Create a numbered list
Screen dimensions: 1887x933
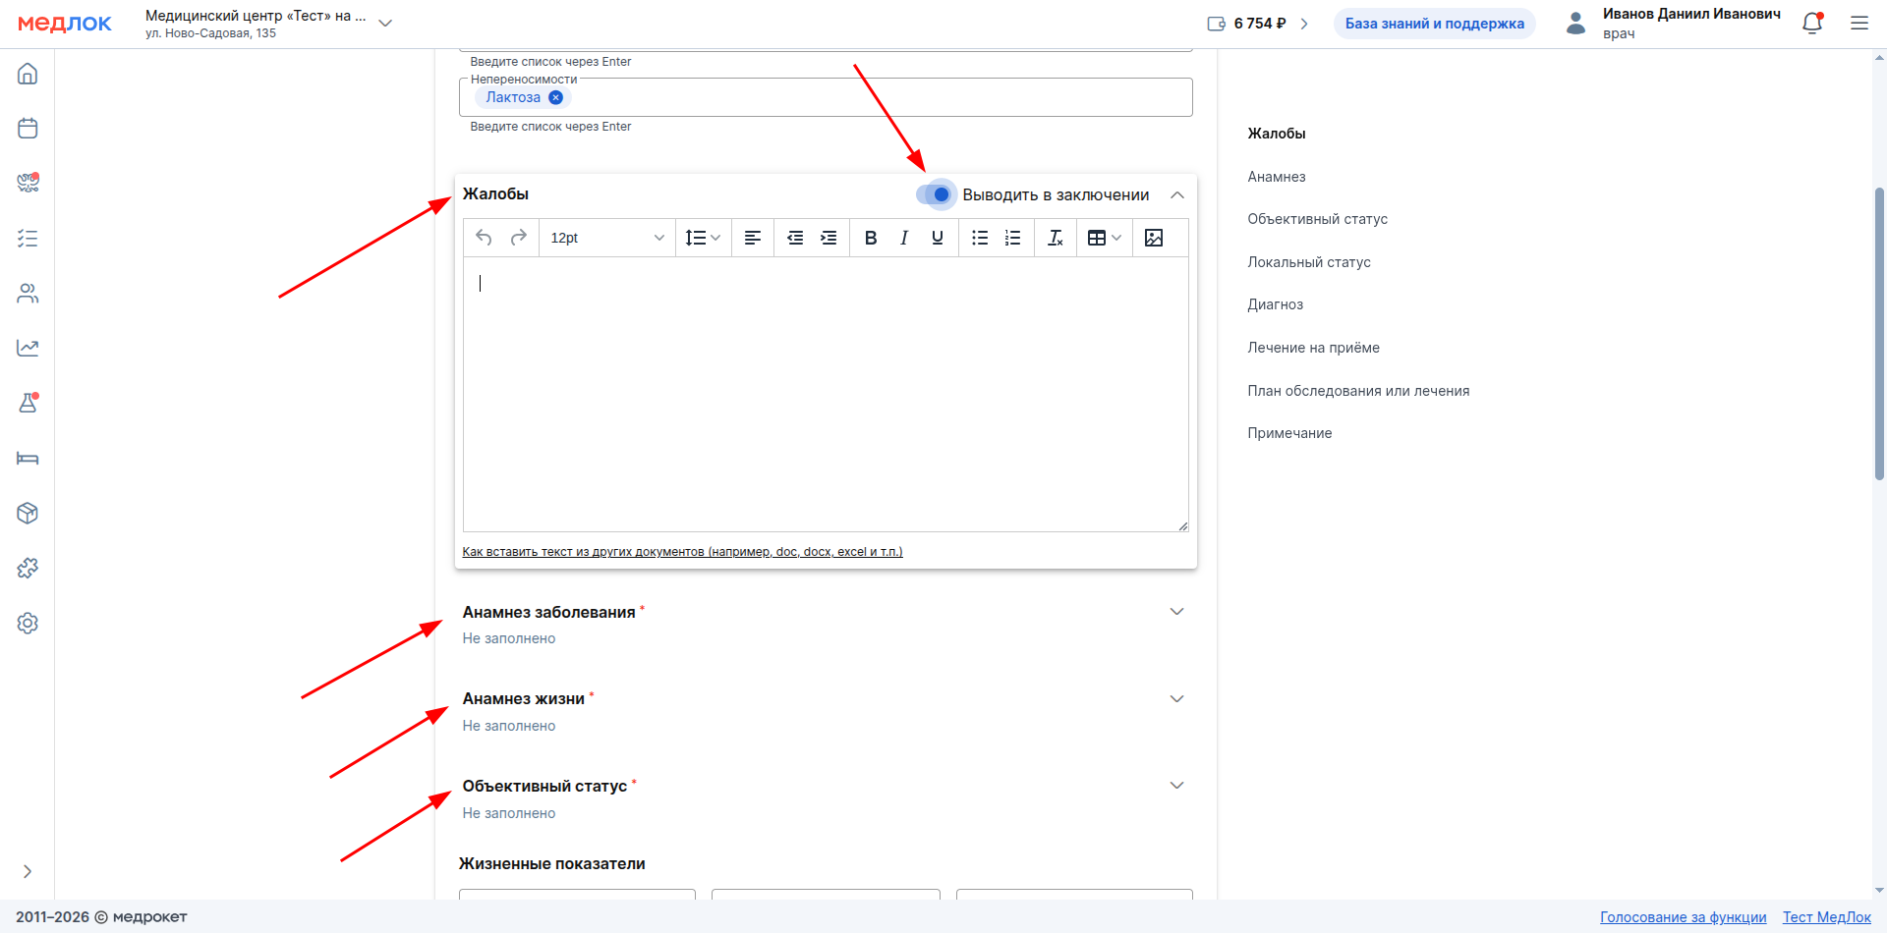(1012, 238)
